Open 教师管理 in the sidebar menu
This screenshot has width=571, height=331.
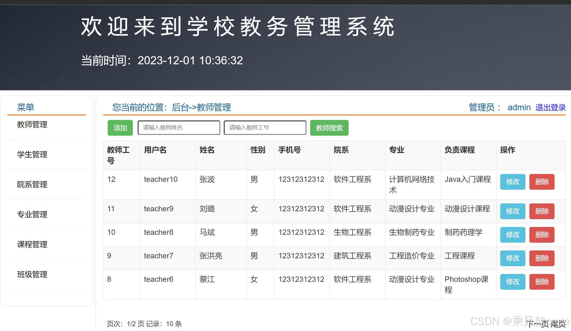pyautogui.click(x=32, y=125)
